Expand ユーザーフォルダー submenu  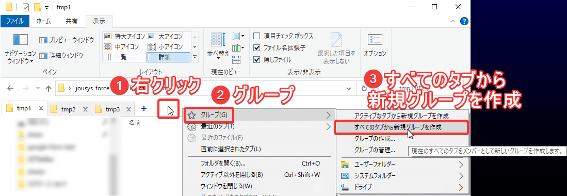pos(402,165)
